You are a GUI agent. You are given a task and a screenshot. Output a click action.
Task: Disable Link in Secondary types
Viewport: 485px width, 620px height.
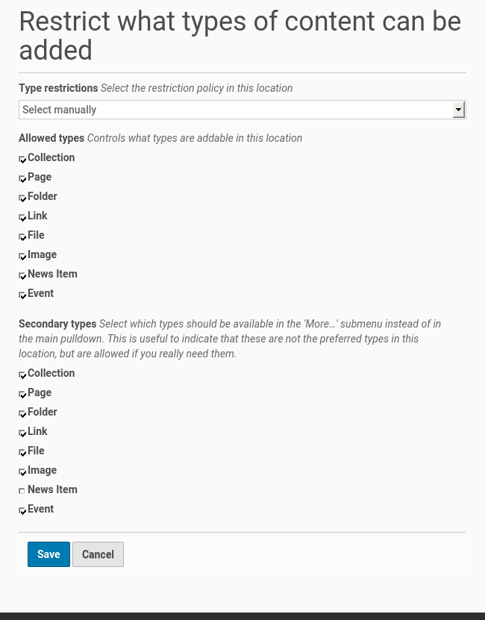click(x=22, y=433)
